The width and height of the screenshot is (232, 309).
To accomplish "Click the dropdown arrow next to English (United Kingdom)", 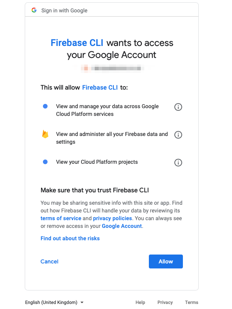I will coord(82,302).
